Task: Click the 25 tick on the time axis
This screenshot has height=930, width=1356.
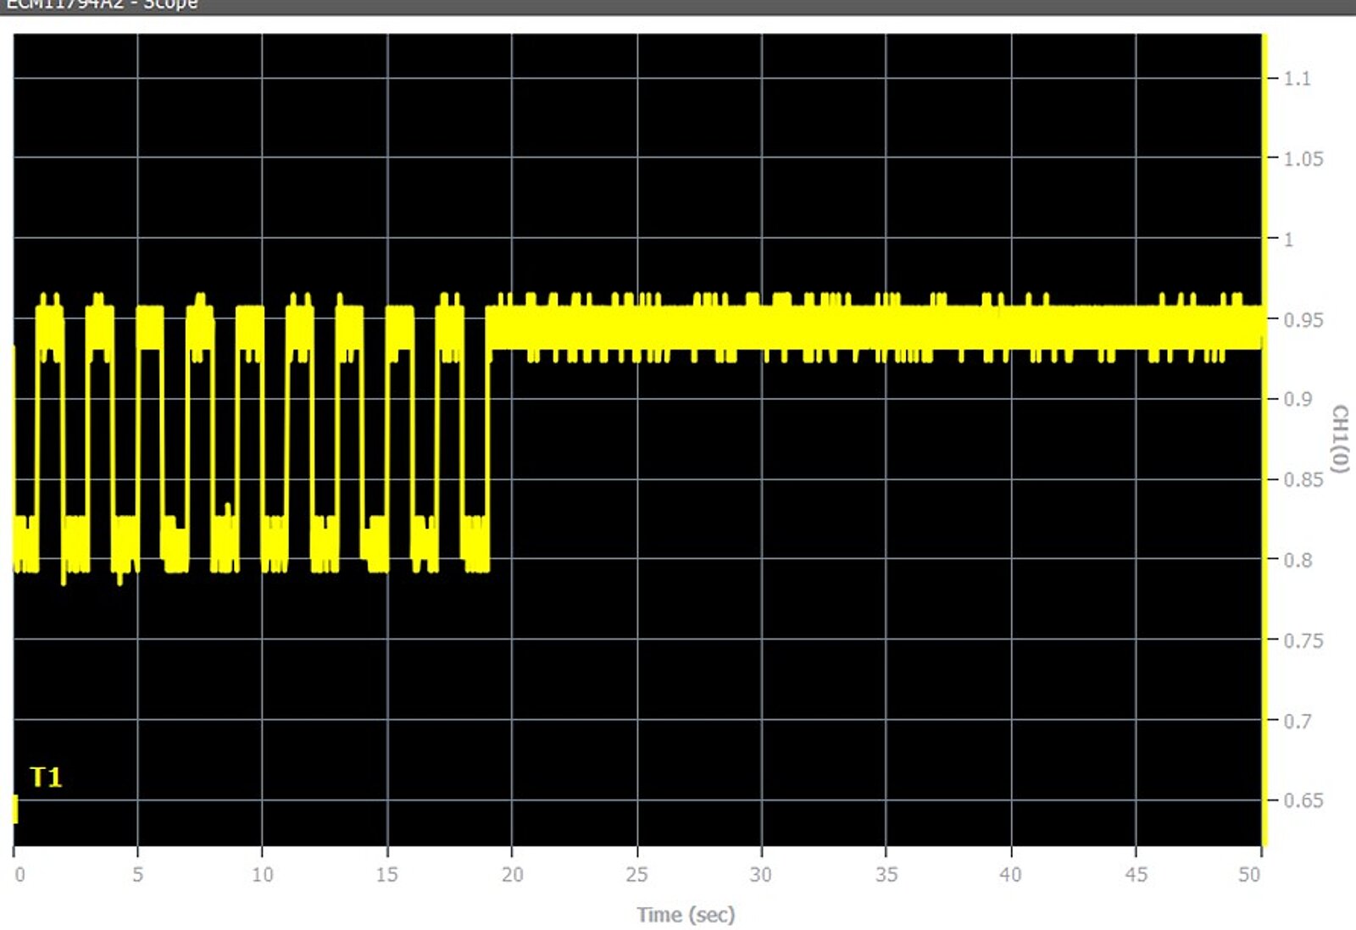Action: 636,874
